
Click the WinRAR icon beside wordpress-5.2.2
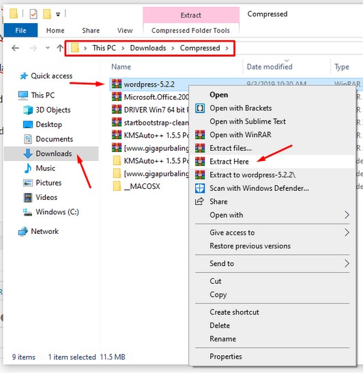tap(117, 84)
